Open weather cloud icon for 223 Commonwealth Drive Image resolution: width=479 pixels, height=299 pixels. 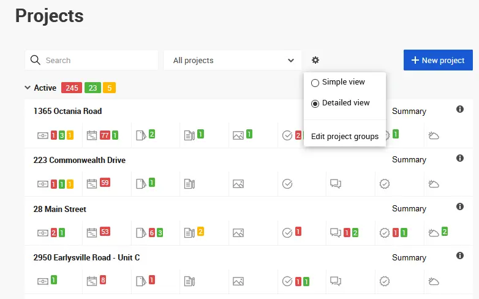coord(434,184)
